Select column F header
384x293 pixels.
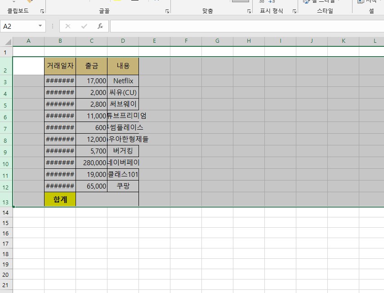[186, 41]
